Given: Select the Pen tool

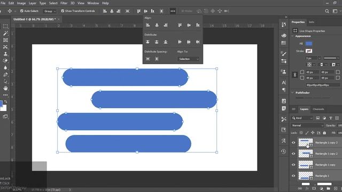Looking at the screenshot, I should [x=5, y=75].
